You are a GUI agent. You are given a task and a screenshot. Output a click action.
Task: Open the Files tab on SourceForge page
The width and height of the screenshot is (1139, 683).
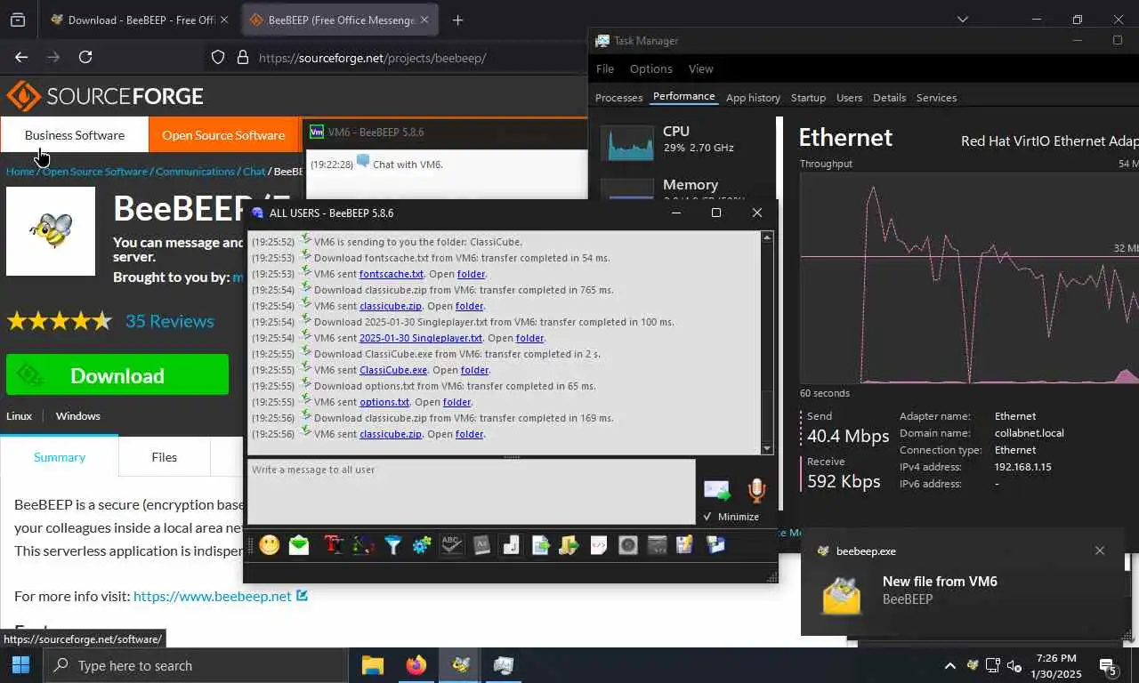pos(164,457)
